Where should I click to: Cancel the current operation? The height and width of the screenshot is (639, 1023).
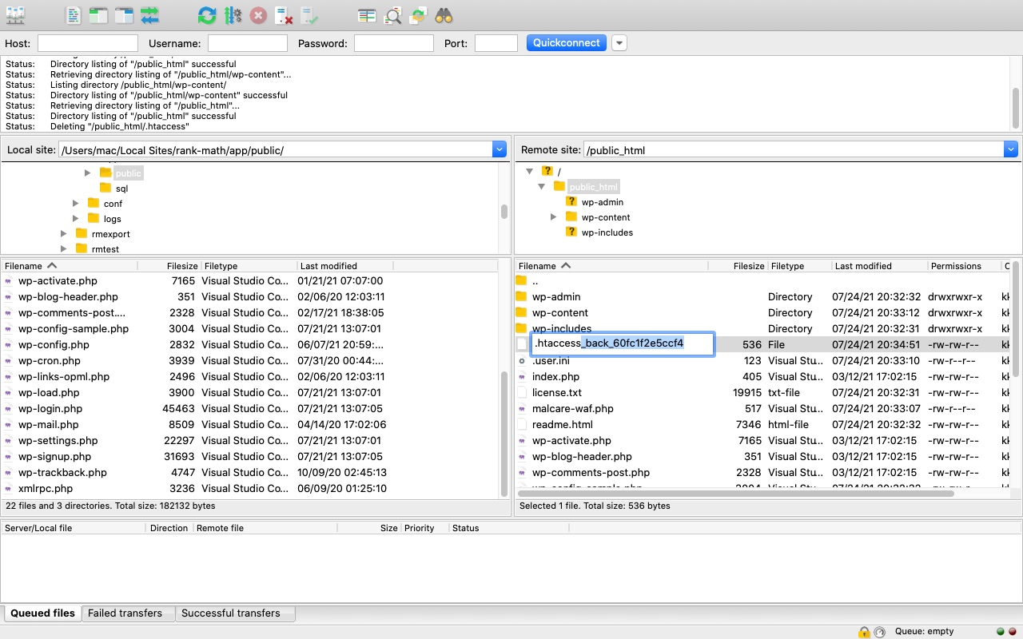coord(258,14)
